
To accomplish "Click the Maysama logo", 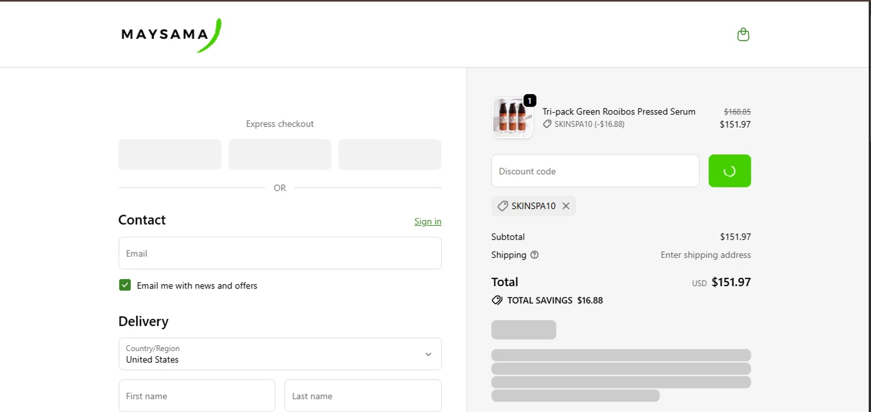I will (x=171, y=35).
